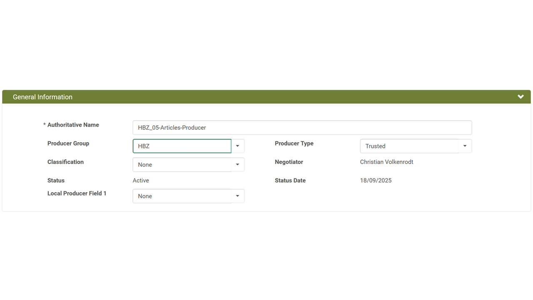Screen dimensions: 533x300
Task: Click the status date 18/09/2025
Action: point(376,180)
